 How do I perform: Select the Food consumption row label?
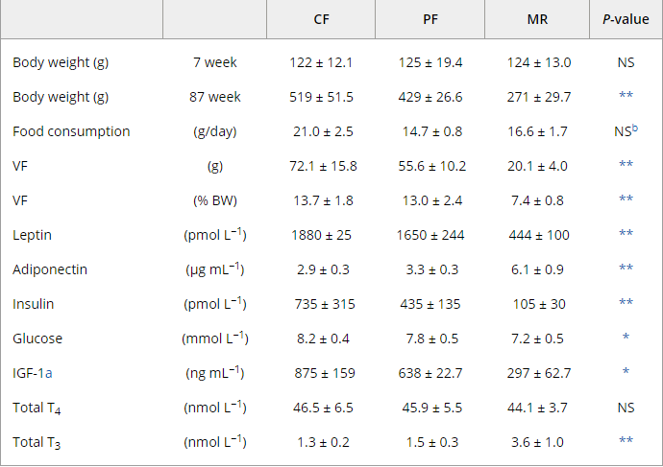(x=71, y=131)
